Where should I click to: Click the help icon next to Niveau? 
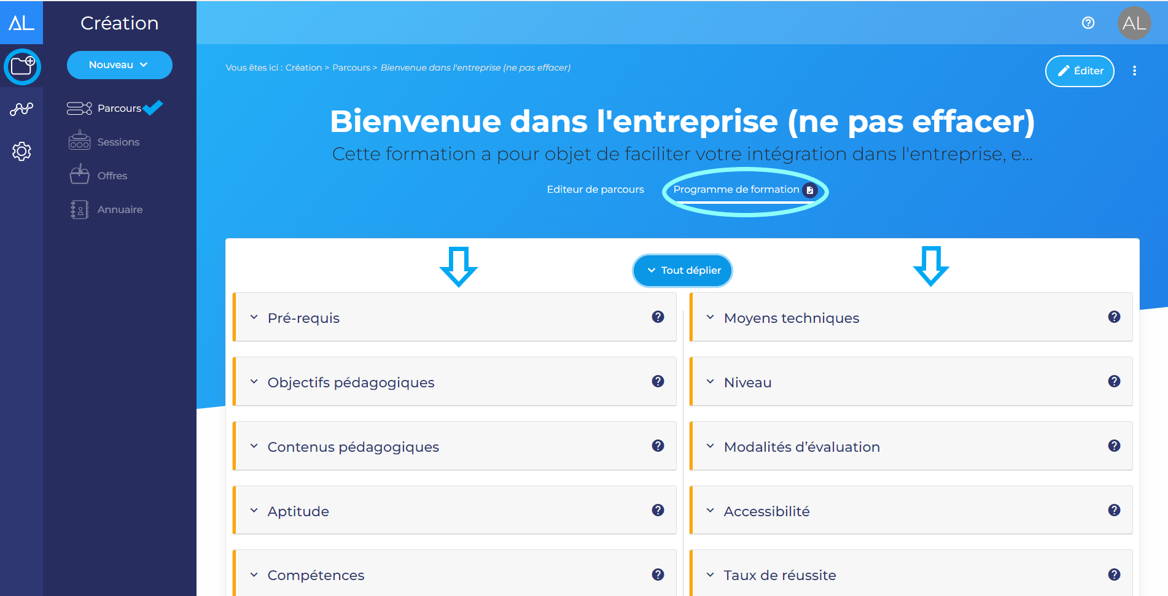1115,381
